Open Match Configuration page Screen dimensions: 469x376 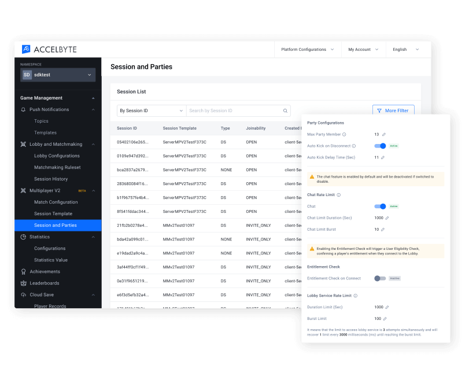click(56, 202)
